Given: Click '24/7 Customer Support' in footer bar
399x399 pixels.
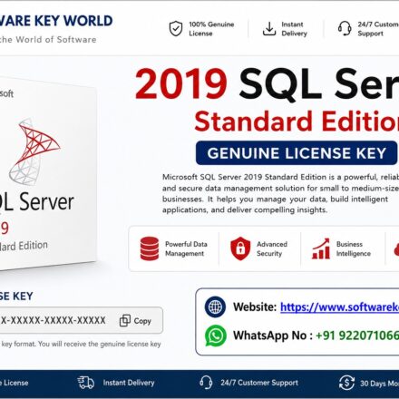Looking at the screenshot, I should [x=259, y=383].
